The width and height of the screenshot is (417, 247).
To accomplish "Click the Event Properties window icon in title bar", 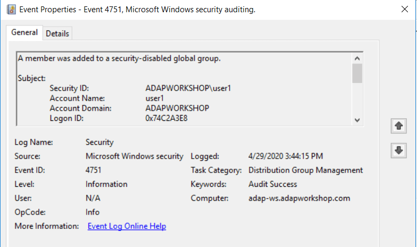I will pos(10,10).
